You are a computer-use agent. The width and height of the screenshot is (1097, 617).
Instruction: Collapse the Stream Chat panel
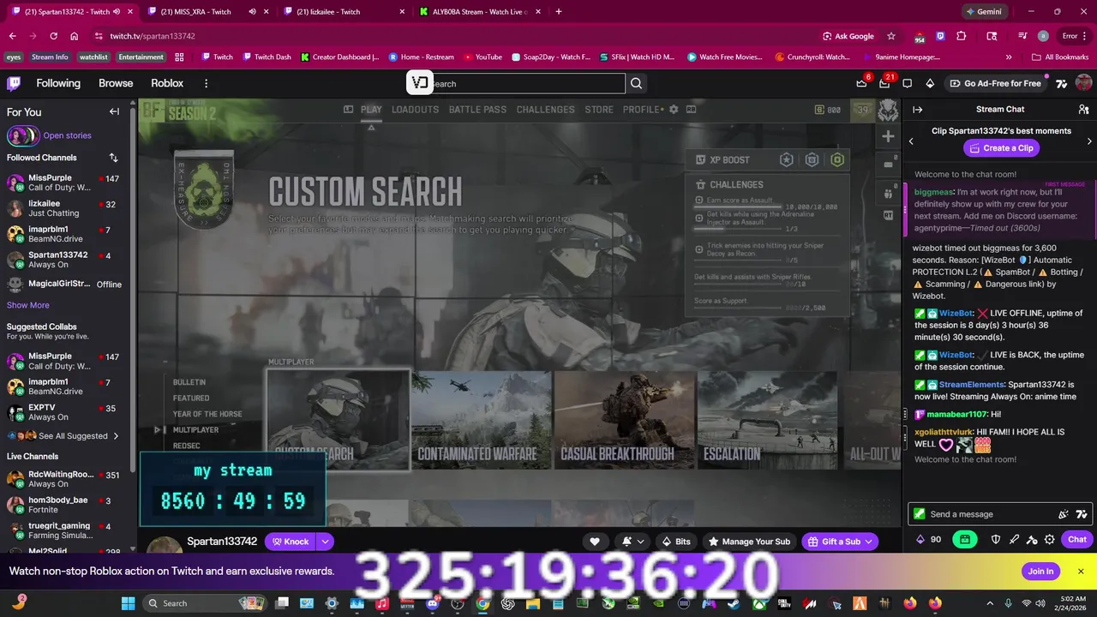[917, 110]
